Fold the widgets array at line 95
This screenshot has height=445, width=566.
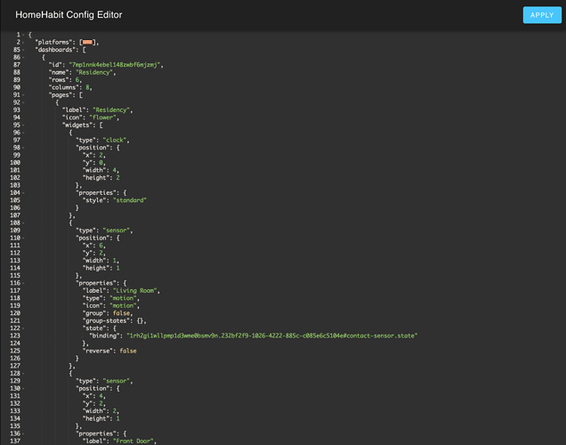coord(24,125)
